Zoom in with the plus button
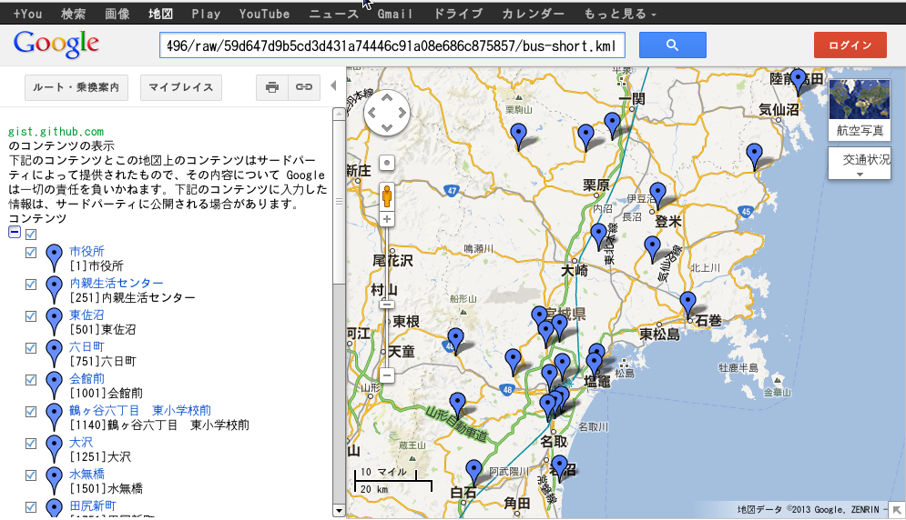Screen dimensions: 906x520 pyautogui.click(x=387, y=219)
